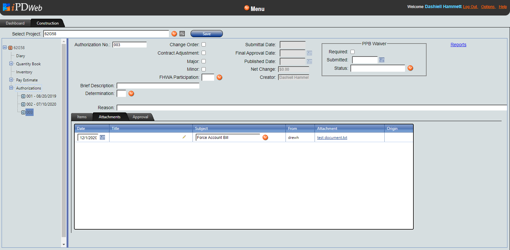The image size is (510, 250).
Task: Click the pencil edit icon in Title
Action: pos(184,137)
